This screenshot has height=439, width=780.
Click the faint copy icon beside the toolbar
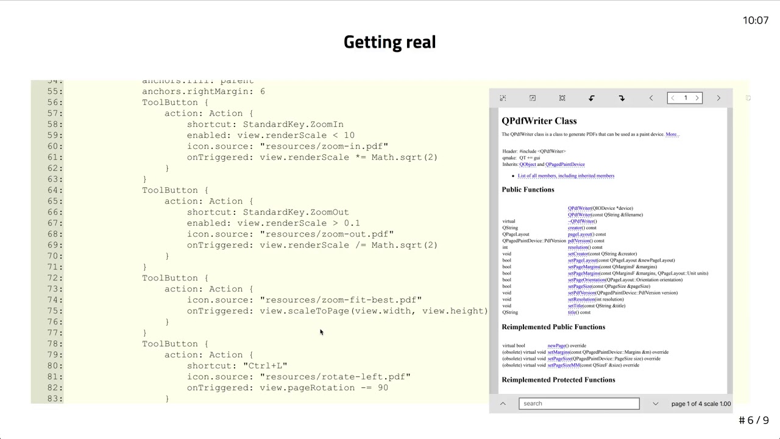click(748, 98)
